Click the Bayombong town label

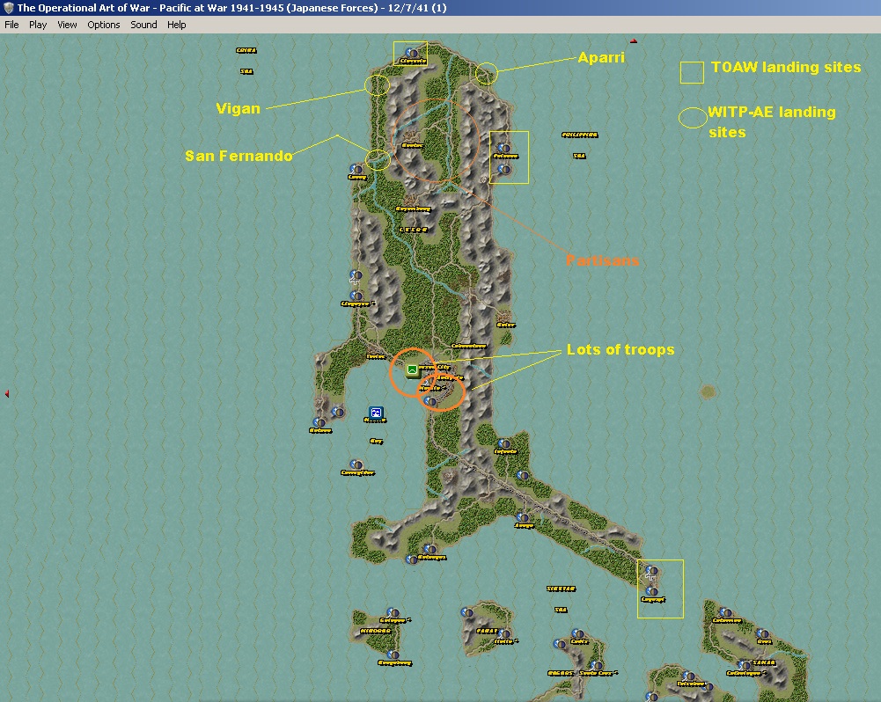point(413,208)
